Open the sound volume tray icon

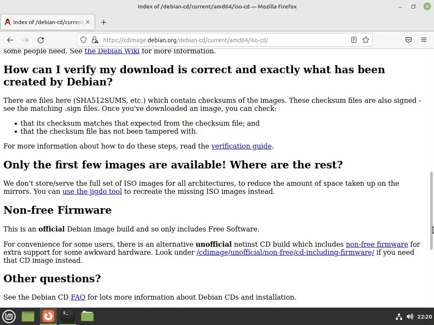(410, 317)
